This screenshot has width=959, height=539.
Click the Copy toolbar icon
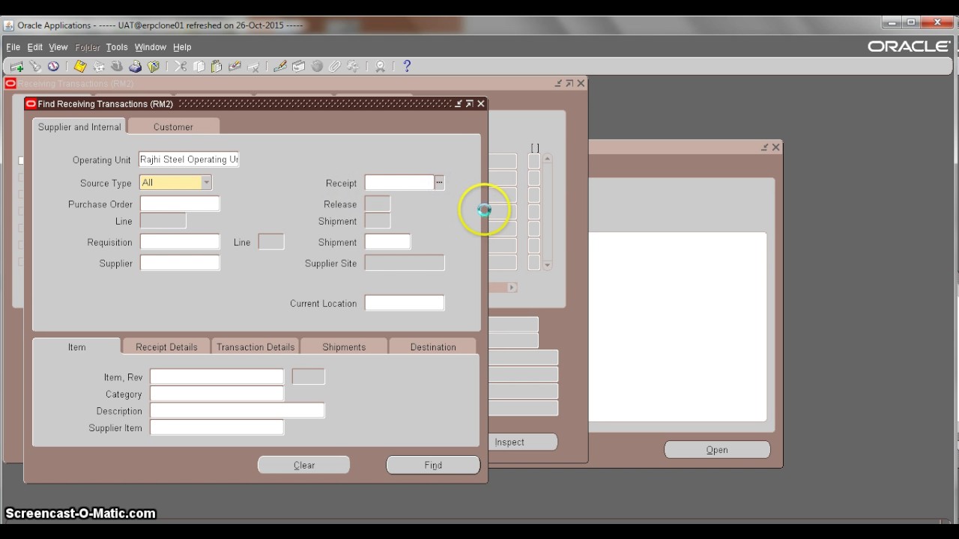pos(199,67)
